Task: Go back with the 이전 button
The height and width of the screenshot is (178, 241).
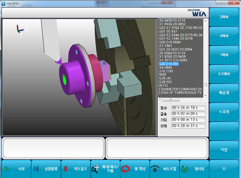Action: (x=224, y=150)
